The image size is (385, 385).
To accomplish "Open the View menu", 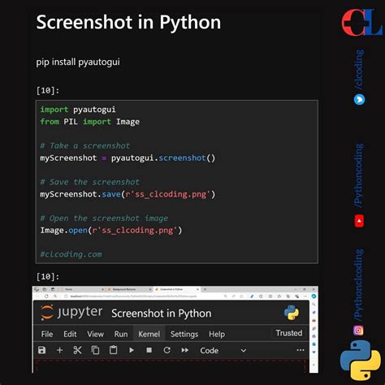I will [x=95, y=334].
